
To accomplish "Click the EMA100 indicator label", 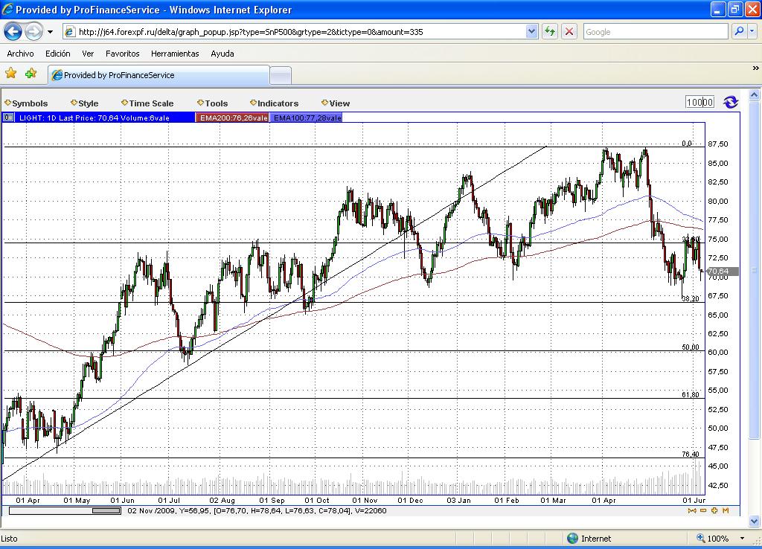I will tap(307, 118).
